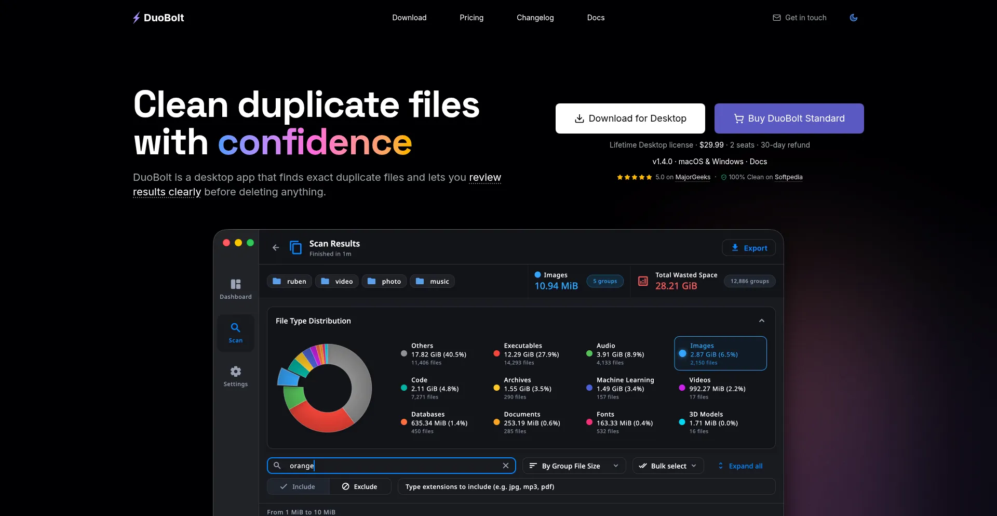Switch to Exclude filter mode
This screenshot has width=997, height=516.
point(360,486)
